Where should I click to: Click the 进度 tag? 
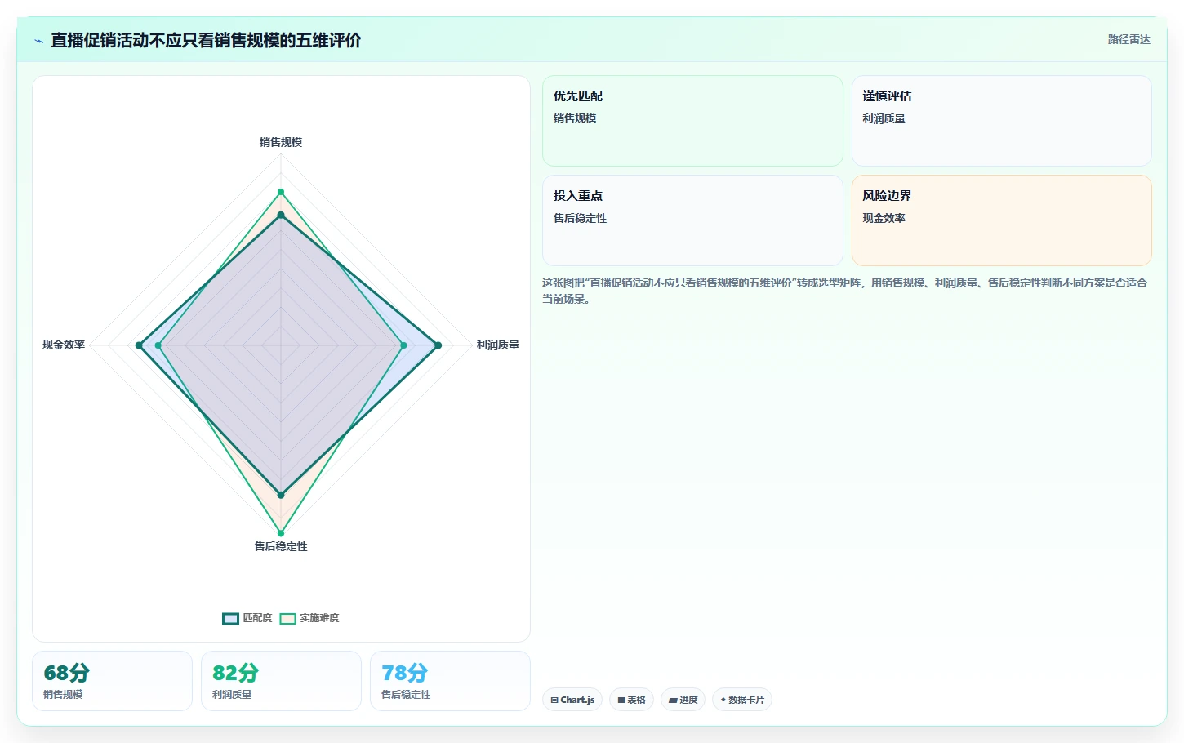point(683,700)
